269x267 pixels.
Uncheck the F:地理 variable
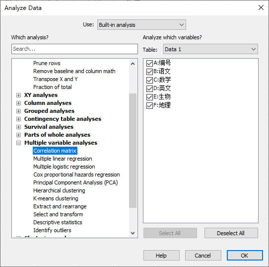149,105
